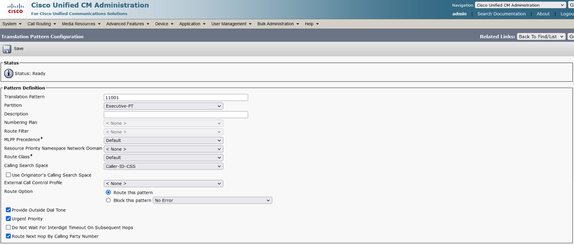Screen dimensions: 574x245
Task: Open the Route Class dropdown
Action: coord(164,157)
